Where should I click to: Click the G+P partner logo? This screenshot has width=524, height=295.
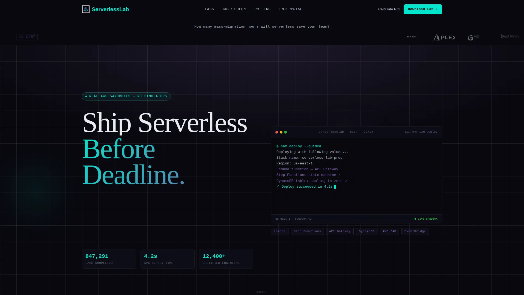pyautogui.click(x=474, y=37)
